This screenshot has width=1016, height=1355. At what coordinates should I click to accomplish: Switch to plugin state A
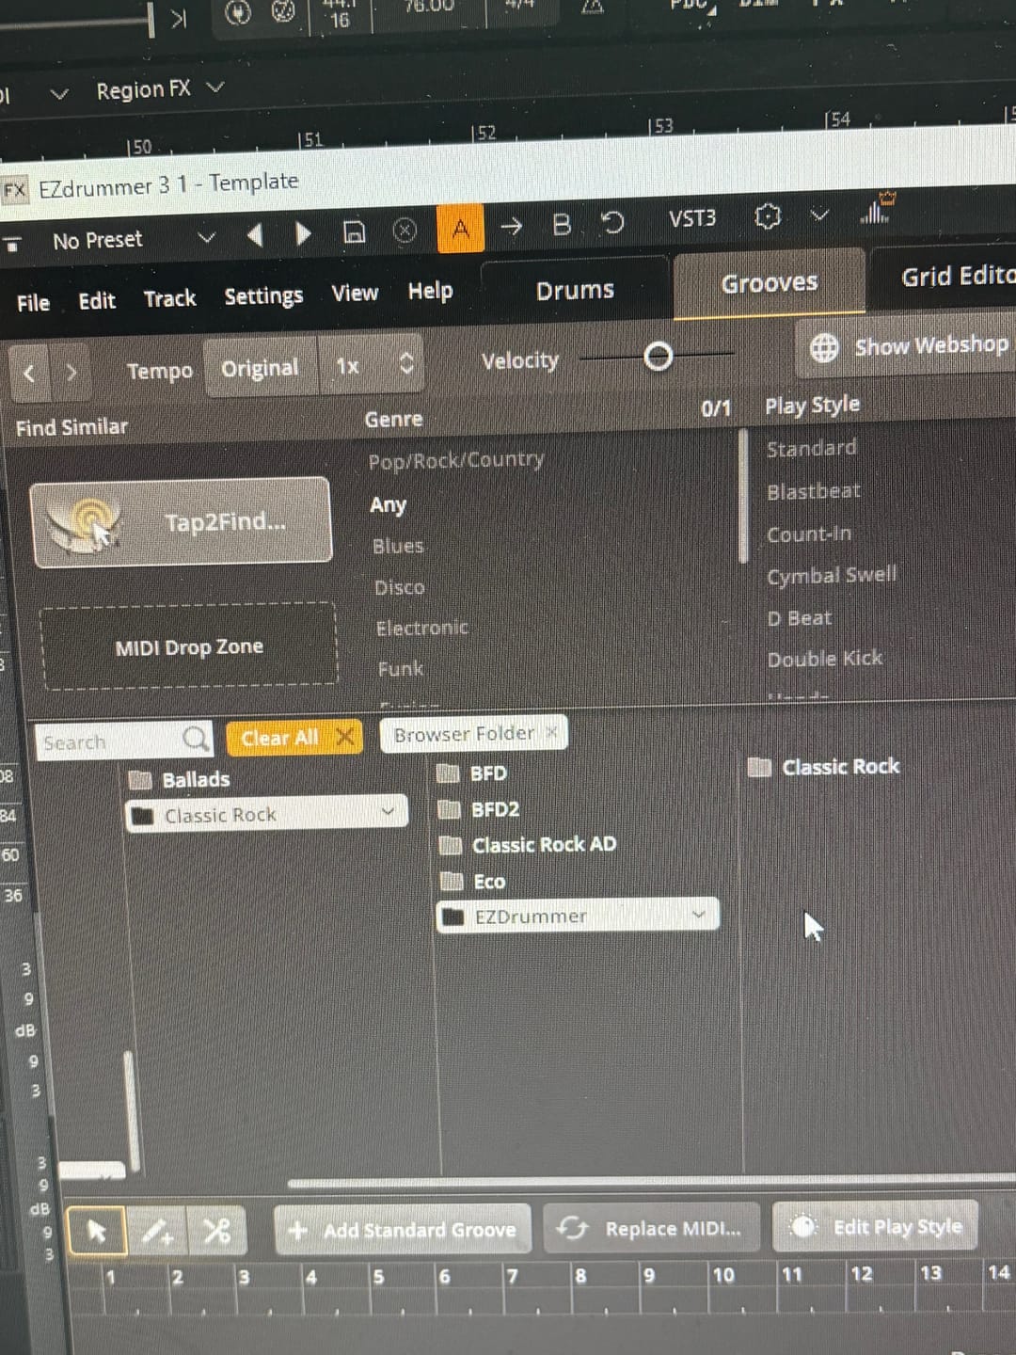(461, 228)
